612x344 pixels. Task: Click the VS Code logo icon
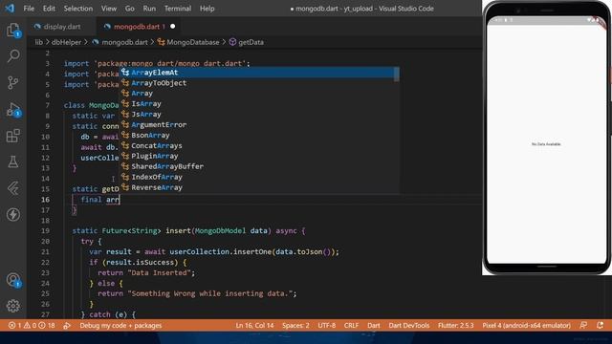pos(10,8)
